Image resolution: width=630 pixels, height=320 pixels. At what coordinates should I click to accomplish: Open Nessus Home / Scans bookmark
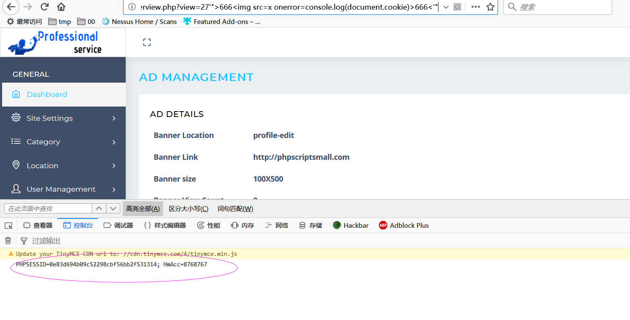(139, 21)
